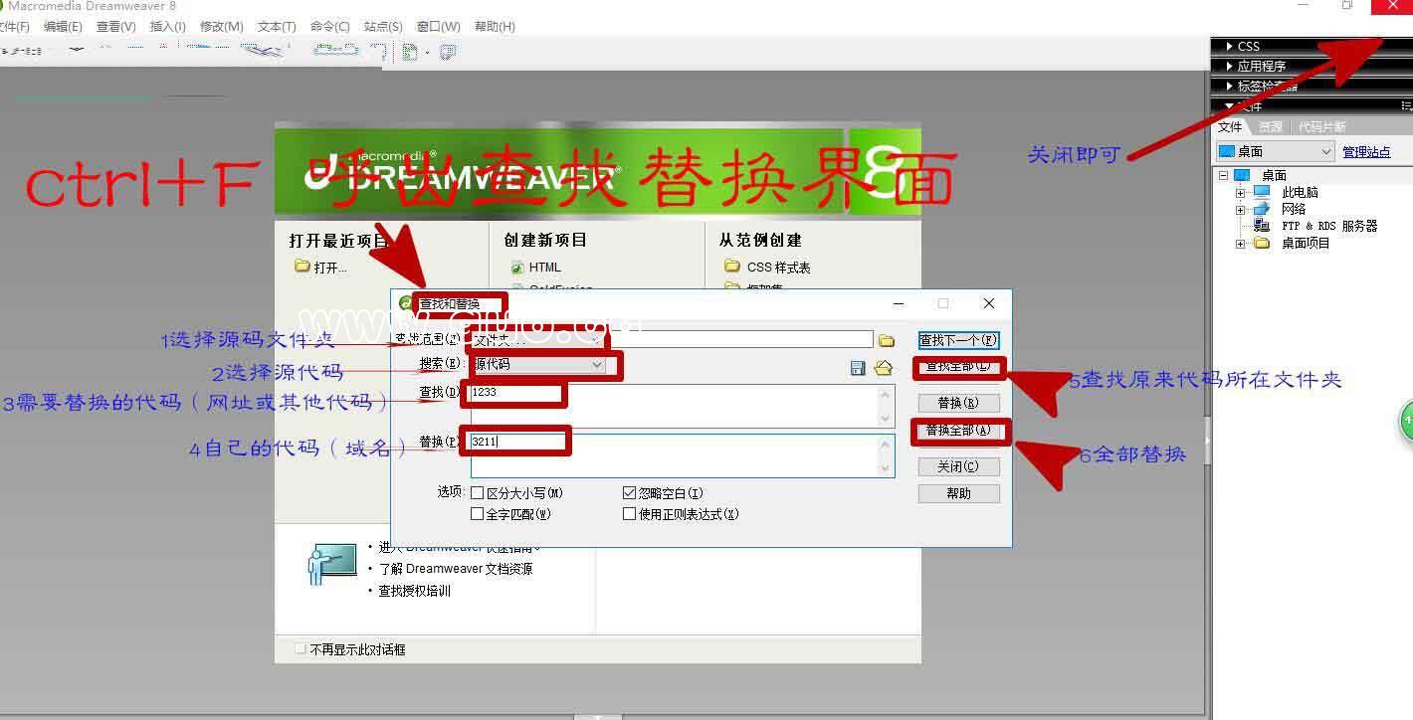This screenshot has height=720, width=1413.
Task: Open the 帮助(H) menu
Action: (x=495, y=27)
